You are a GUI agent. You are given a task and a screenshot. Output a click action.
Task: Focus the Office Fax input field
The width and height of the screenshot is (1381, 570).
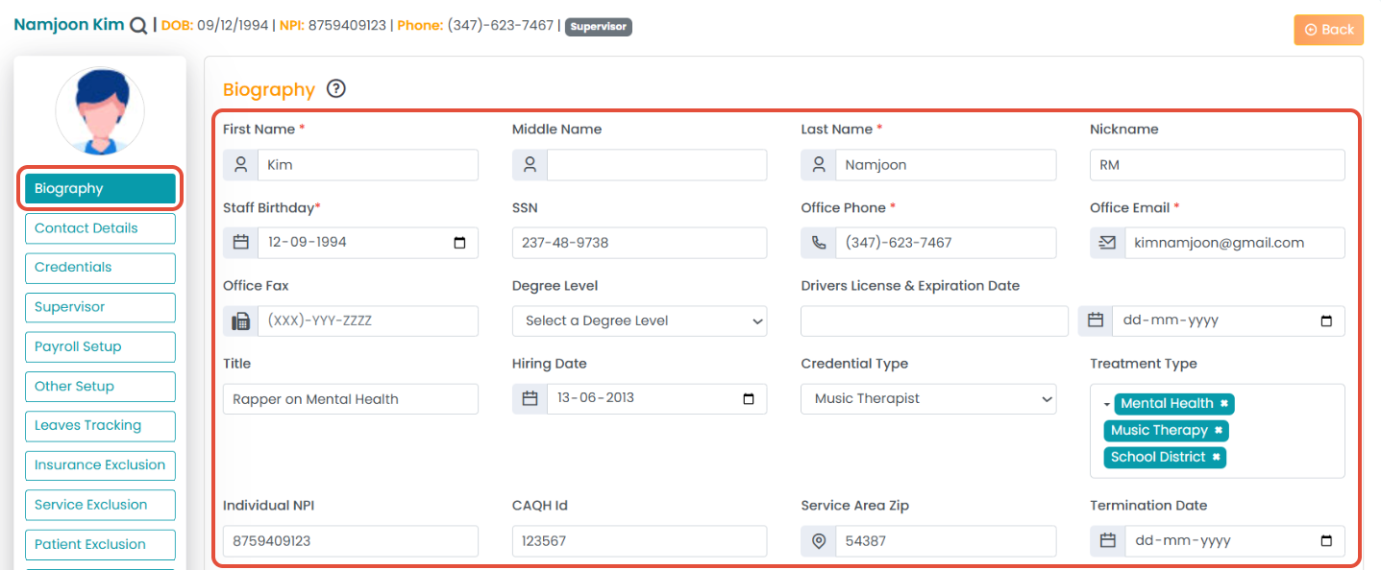coord(367,321)
